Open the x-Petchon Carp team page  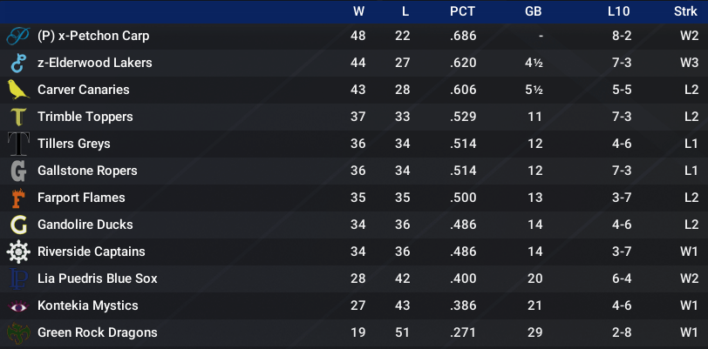point(93,36)
